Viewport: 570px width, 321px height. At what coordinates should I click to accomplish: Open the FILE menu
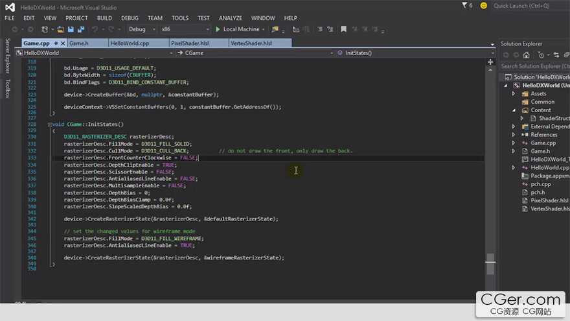pos(10,18)
